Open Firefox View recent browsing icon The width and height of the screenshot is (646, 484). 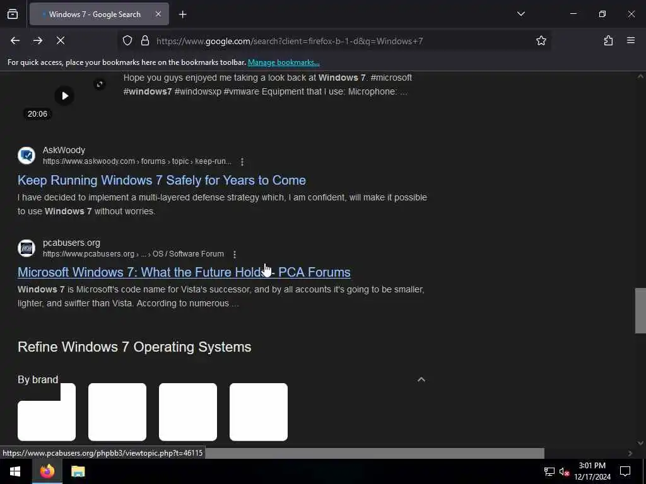[x=13, y=14]
